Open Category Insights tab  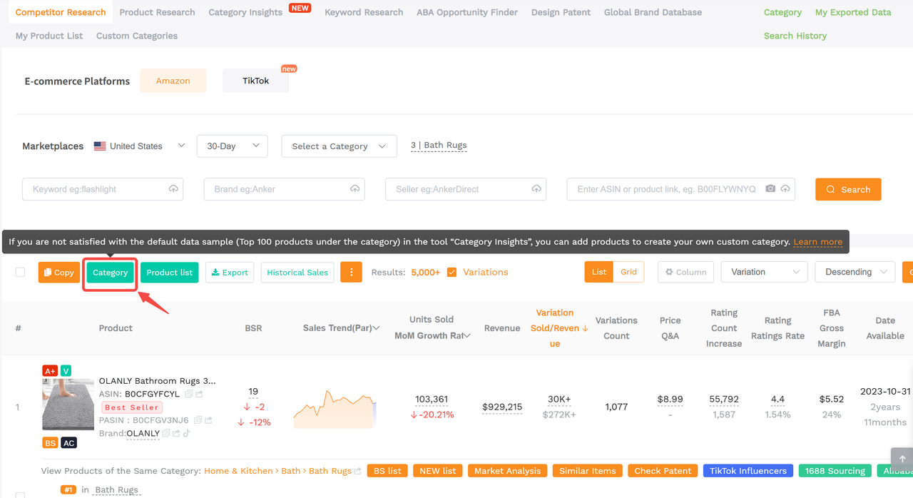point(245,12)
